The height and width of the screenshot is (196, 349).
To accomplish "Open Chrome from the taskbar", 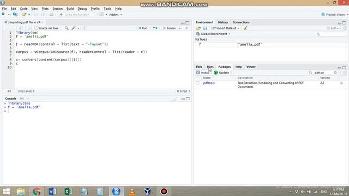I will [37, 191].
